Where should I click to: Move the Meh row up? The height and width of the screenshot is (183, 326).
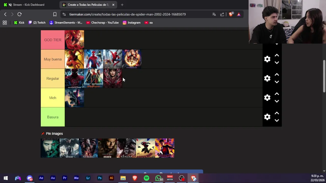[x=277, y=94]
